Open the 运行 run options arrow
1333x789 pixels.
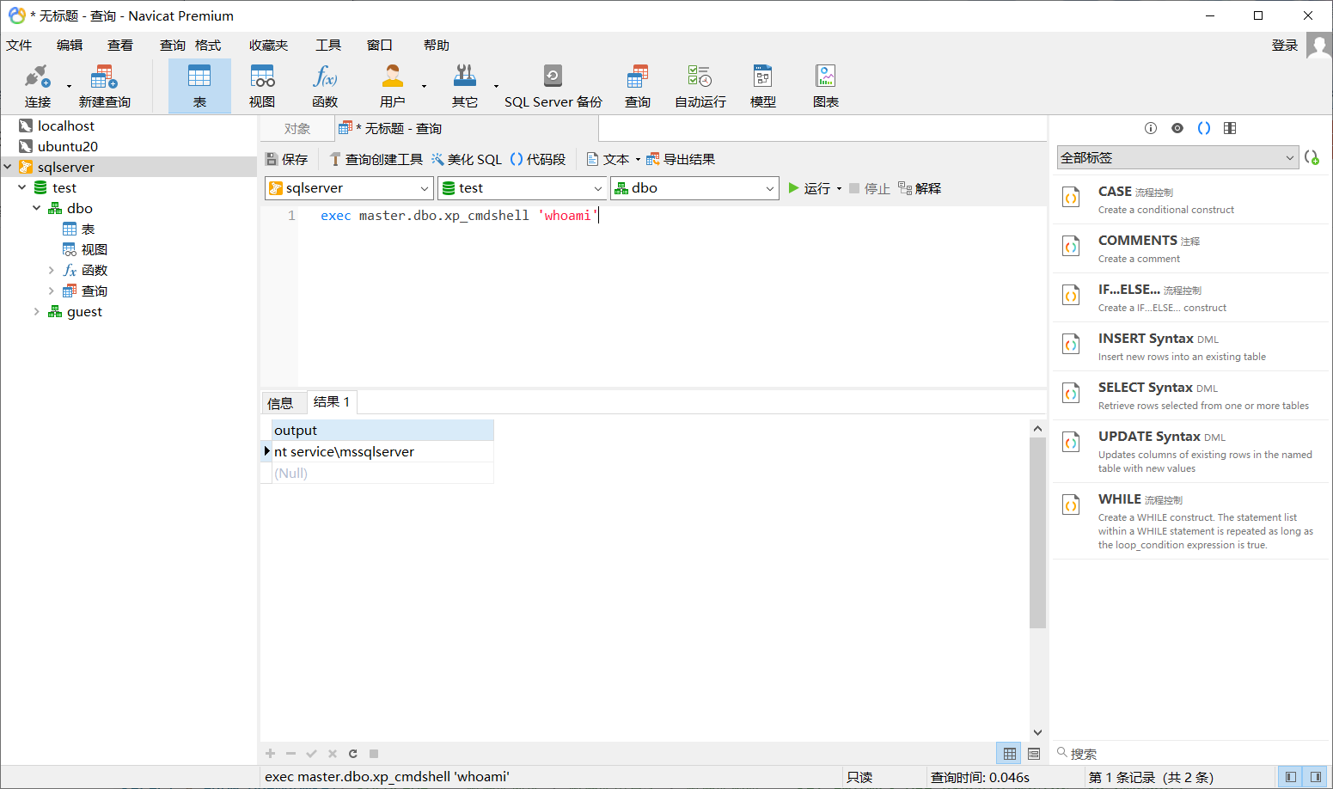[x=839, y=188]
